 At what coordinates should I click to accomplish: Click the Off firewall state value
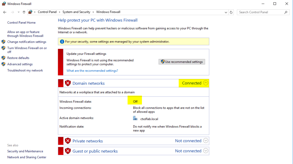pyautogui.click(x=135, y=102)
